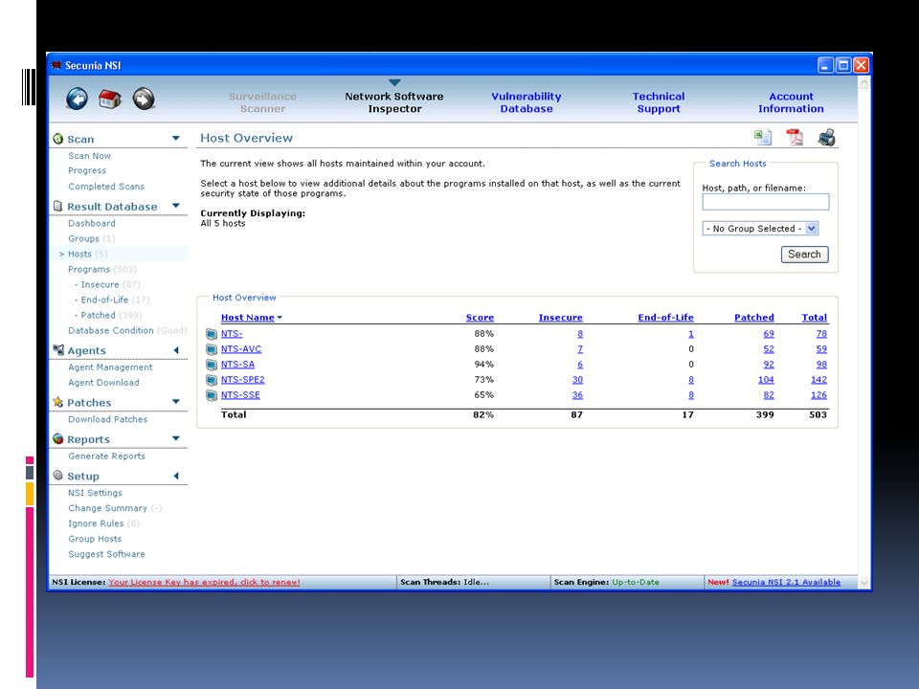Open the Vulnerability Database tab
The image size is (919, 689).
(x=527, y=102)
